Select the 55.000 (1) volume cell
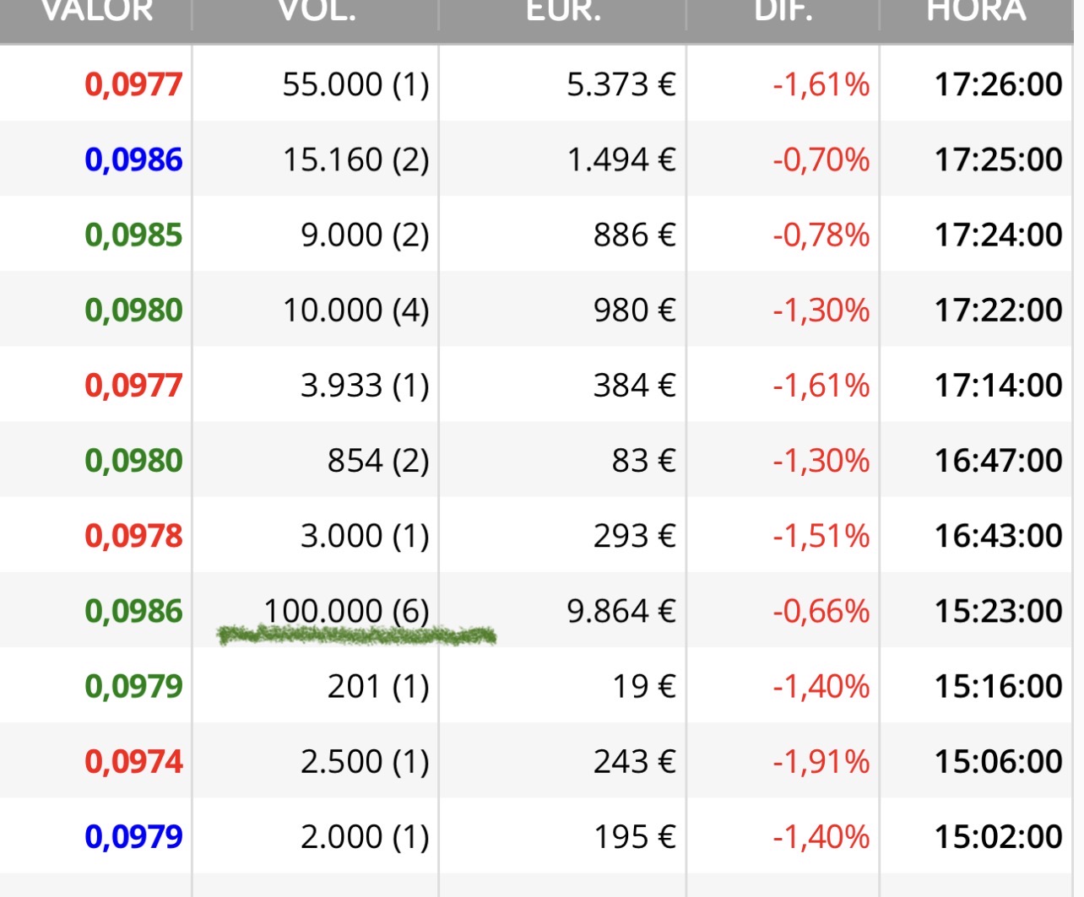 (x=355, y=84)
